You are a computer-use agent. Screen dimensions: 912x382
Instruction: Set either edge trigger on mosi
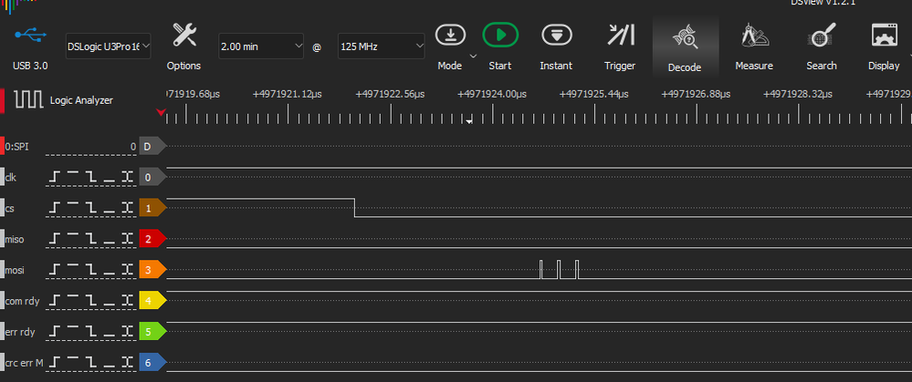coord(127,269)
